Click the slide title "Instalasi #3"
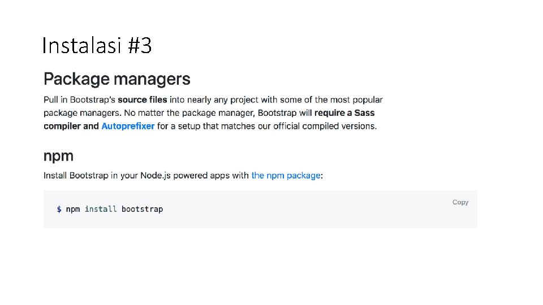The width and height of the screenshot is (543, 305). click(x=97, y=46)
